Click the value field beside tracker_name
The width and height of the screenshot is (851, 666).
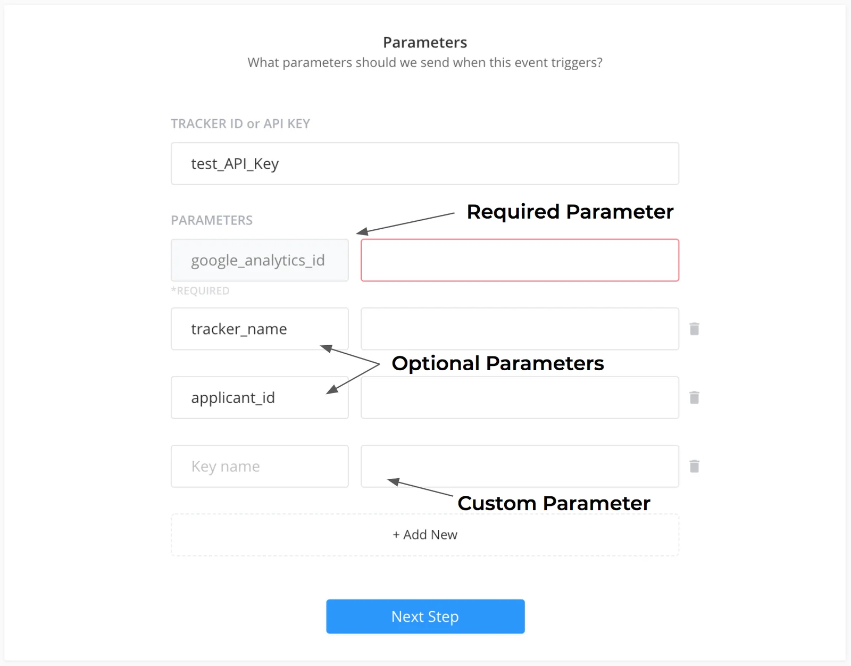coord(520,329)
